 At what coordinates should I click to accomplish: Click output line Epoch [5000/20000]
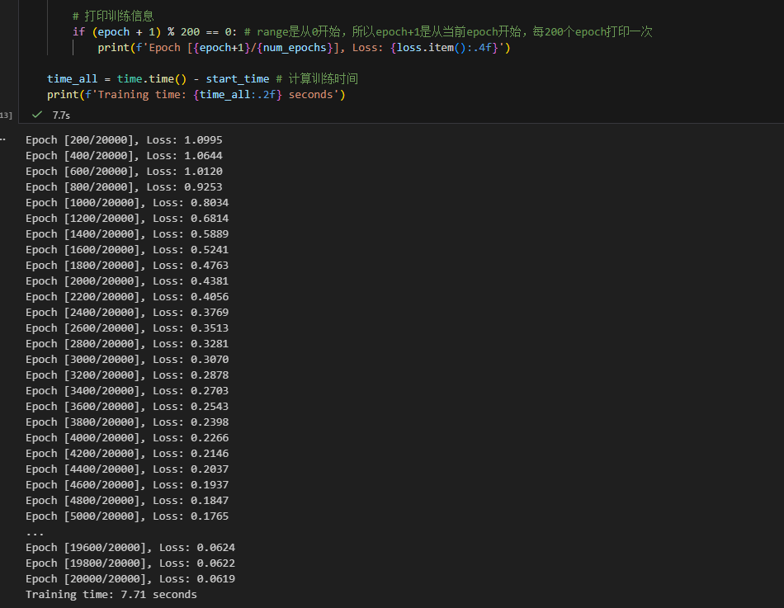(127, 516)
